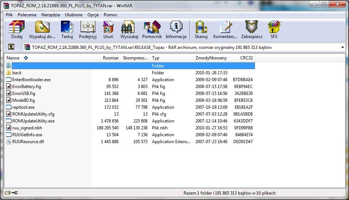The height and width of the screenshot is (200, 349).
Task: Click the Skanuj virus scan icon
Action: 201,27
